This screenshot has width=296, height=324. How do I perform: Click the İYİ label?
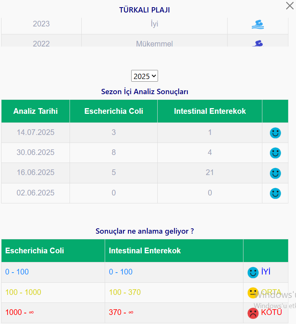(266, 271)
